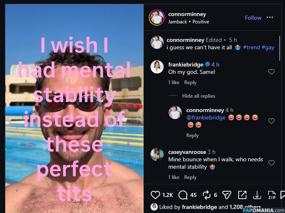Viewport: 285px width, 213px height.
Task: Follow connorminney
Action: (x=253, y=18)
